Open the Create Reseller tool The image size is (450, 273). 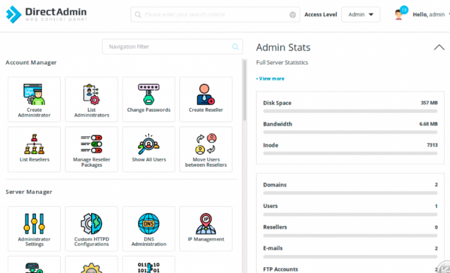(206, 100)
